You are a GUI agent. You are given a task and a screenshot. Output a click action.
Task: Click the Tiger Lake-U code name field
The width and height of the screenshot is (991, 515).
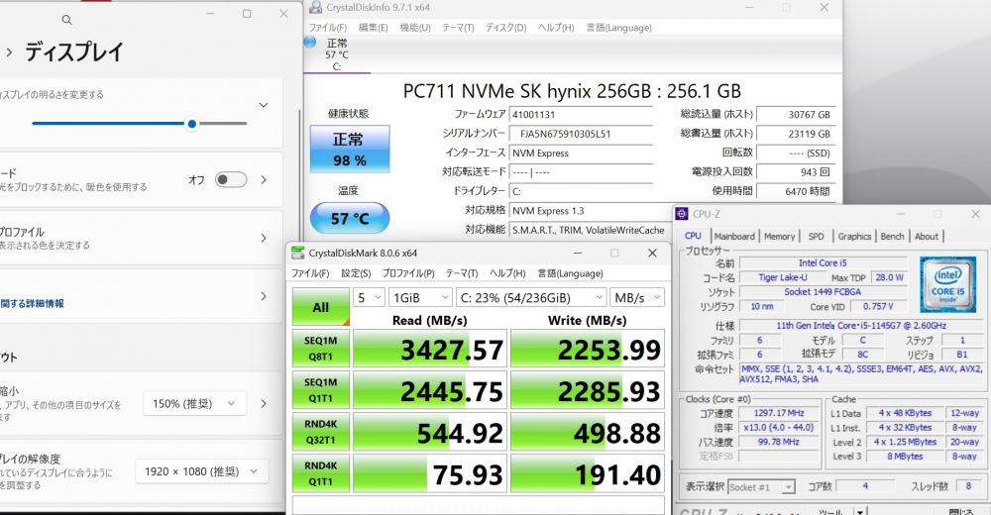tap(783, 277)
